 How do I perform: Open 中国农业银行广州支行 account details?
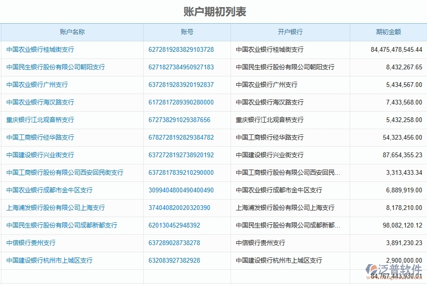tap(36, 85)
